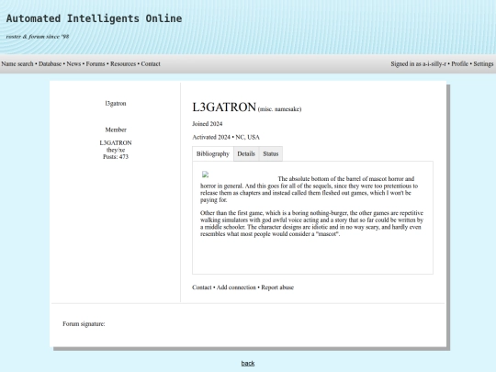The height and width of the screenshot is (372, 496).
Task: Switch to the Status tab
Action: click(x=271, y=153)
